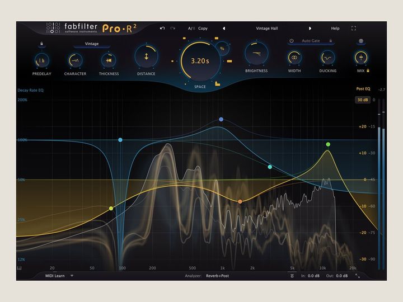Viewport: 403px width, 302px height.
Task: Toggle the Auto Gate power button
Action: pos(292,41)
